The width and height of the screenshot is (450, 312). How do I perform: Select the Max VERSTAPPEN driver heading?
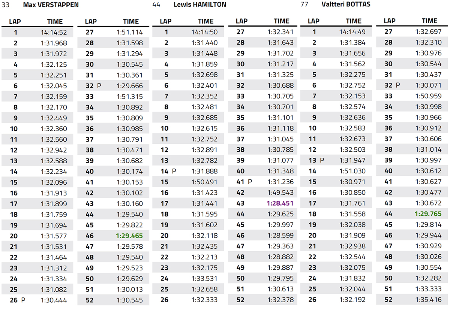point(51,5)
